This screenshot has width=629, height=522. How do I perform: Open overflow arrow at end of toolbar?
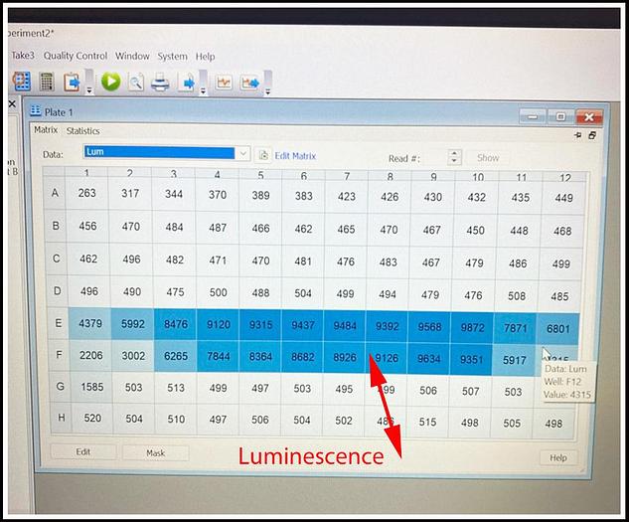(x=267, y=89)
